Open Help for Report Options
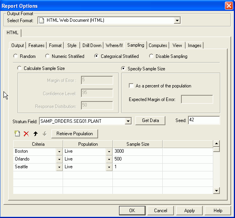Screen dimensions: 235x218 click(x=218, y=210)
